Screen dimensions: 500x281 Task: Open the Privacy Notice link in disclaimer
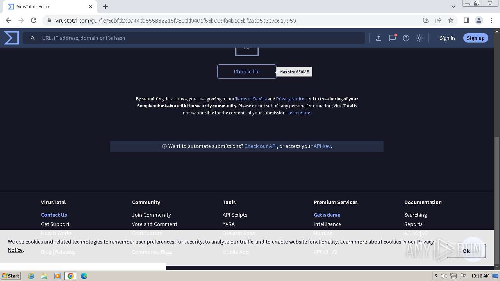pyautogui.click(x=290, y=99)
